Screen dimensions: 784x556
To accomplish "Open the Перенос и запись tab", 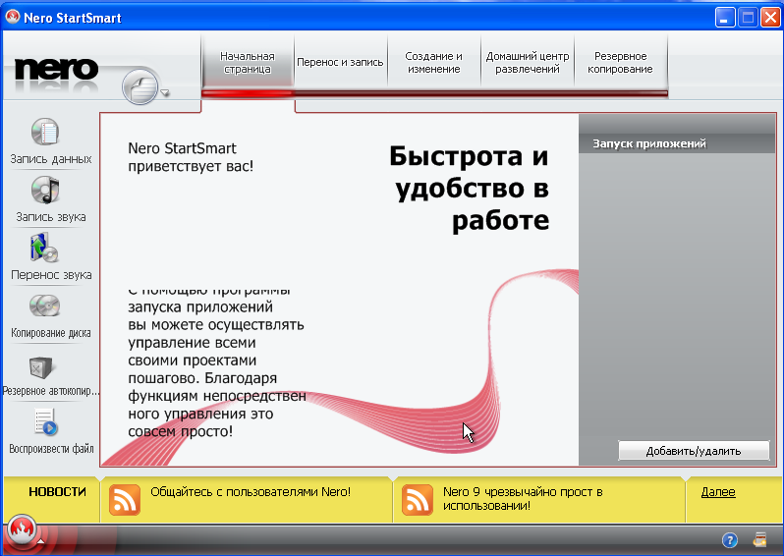I will click(x=340, y=63).
